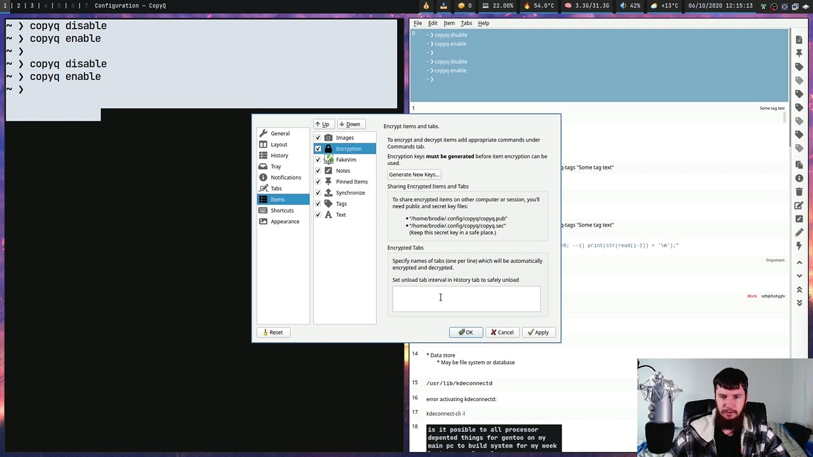
Task: Switch to the Appearance settings page
Action: click(x=285, y=221)
